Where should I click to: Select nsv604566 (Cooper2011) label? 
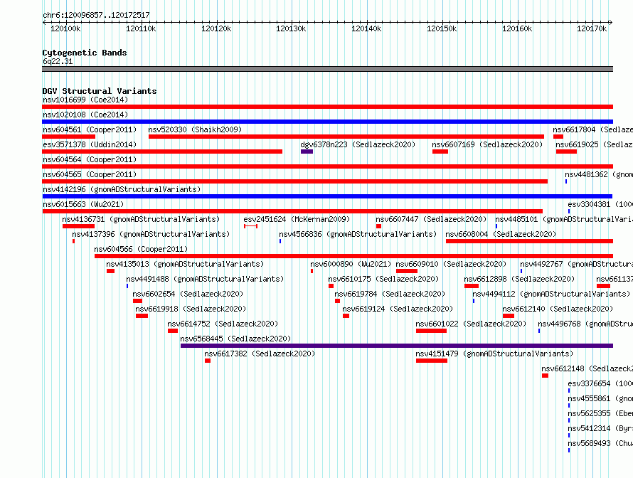tap(141, 249)
